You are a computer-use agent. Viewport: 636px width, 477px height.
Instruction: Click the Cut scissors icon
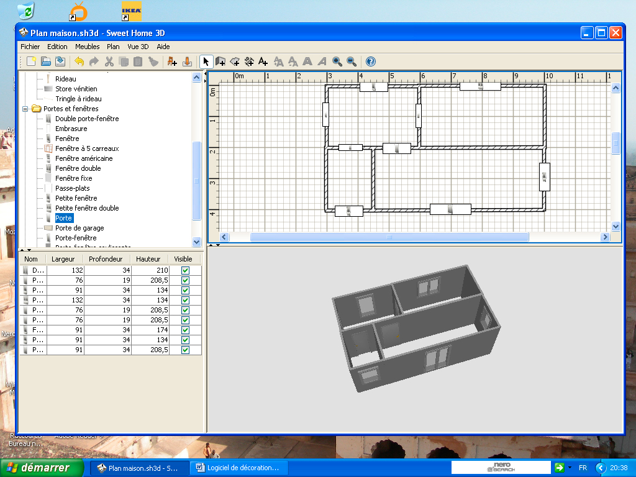click(109, 61)
